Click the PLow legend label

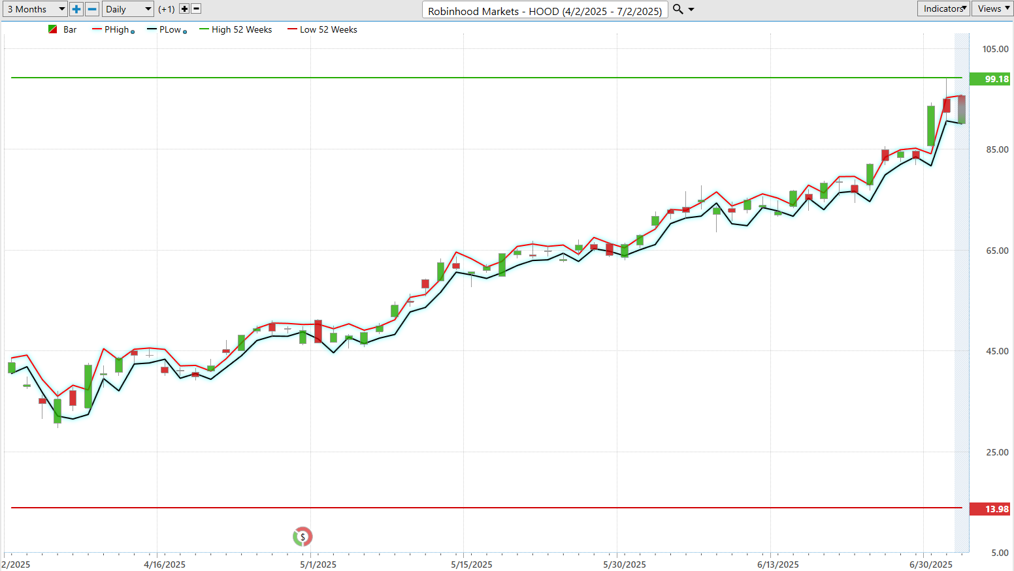(x=170, y=29)
